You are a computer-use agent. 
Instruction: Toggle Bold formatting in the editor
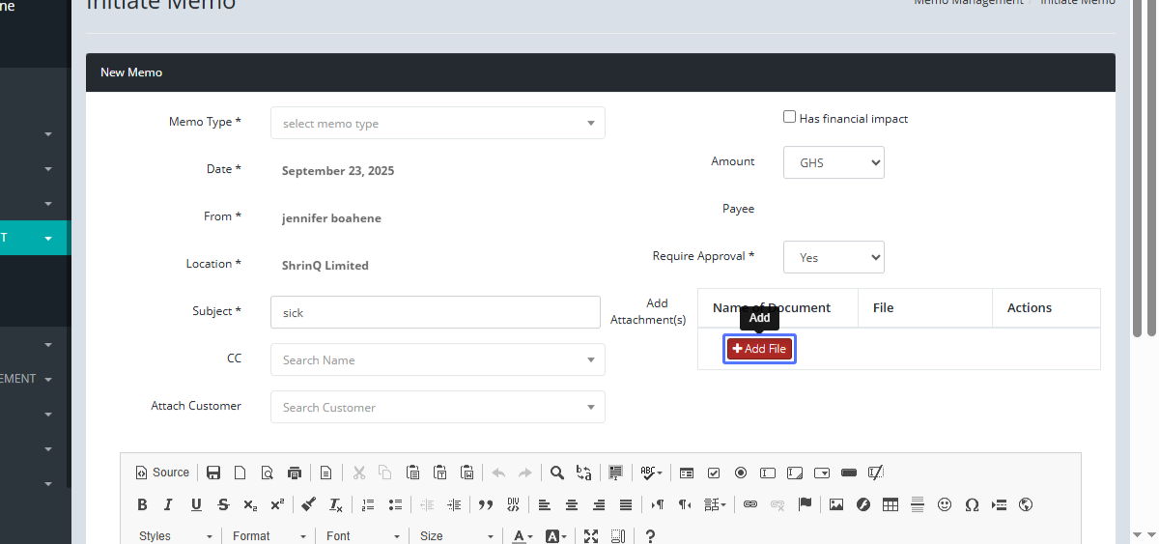pos(142,504)
